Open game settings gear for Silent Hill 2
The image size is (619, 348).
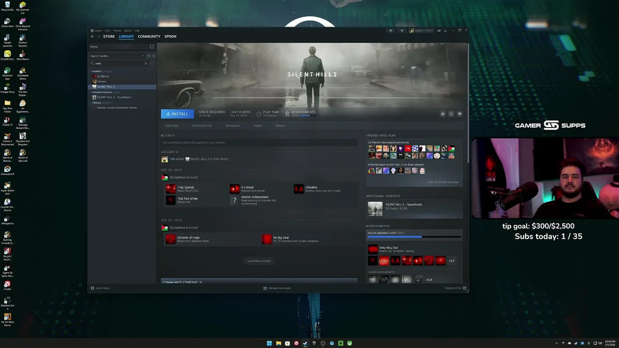tap(442, 114)
